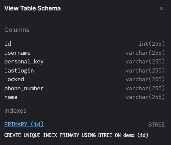Viewport: 171px width, 145px height.
Task: Click the int(255) type of id
Action: 152,44
